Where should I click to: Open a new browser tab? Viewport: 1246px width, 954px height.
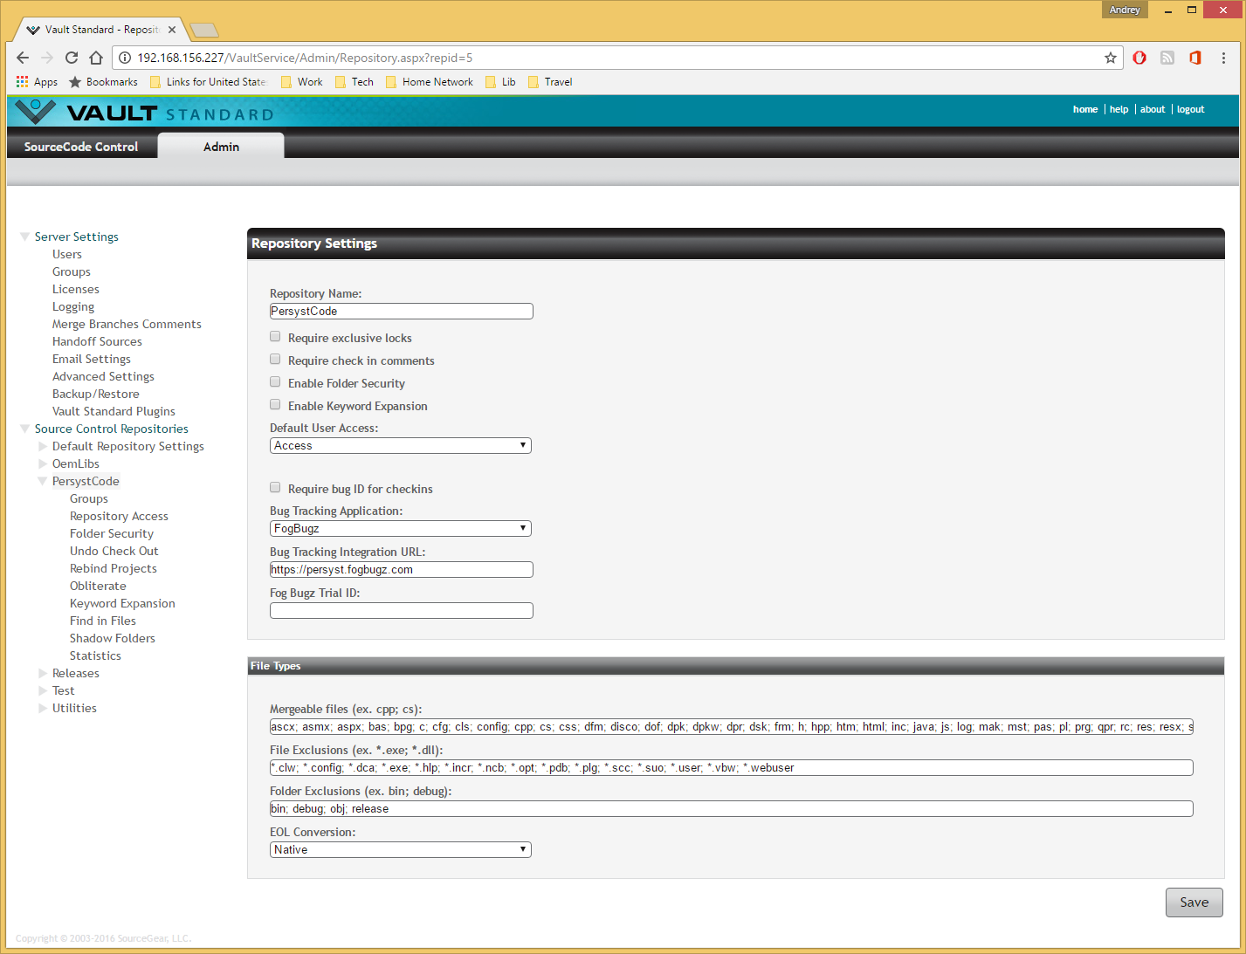204,31
